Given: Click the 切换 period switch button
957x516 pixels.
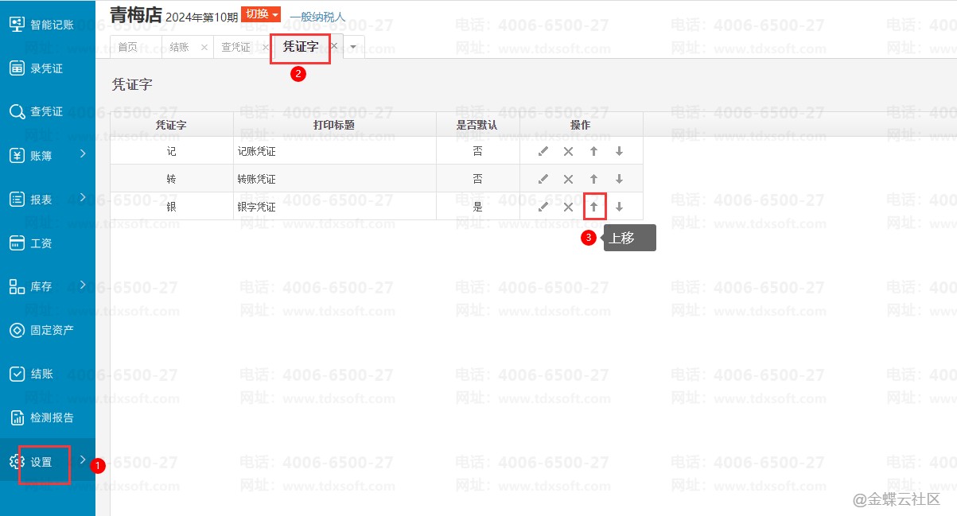Looking at the screenshot, I should 260,14.
